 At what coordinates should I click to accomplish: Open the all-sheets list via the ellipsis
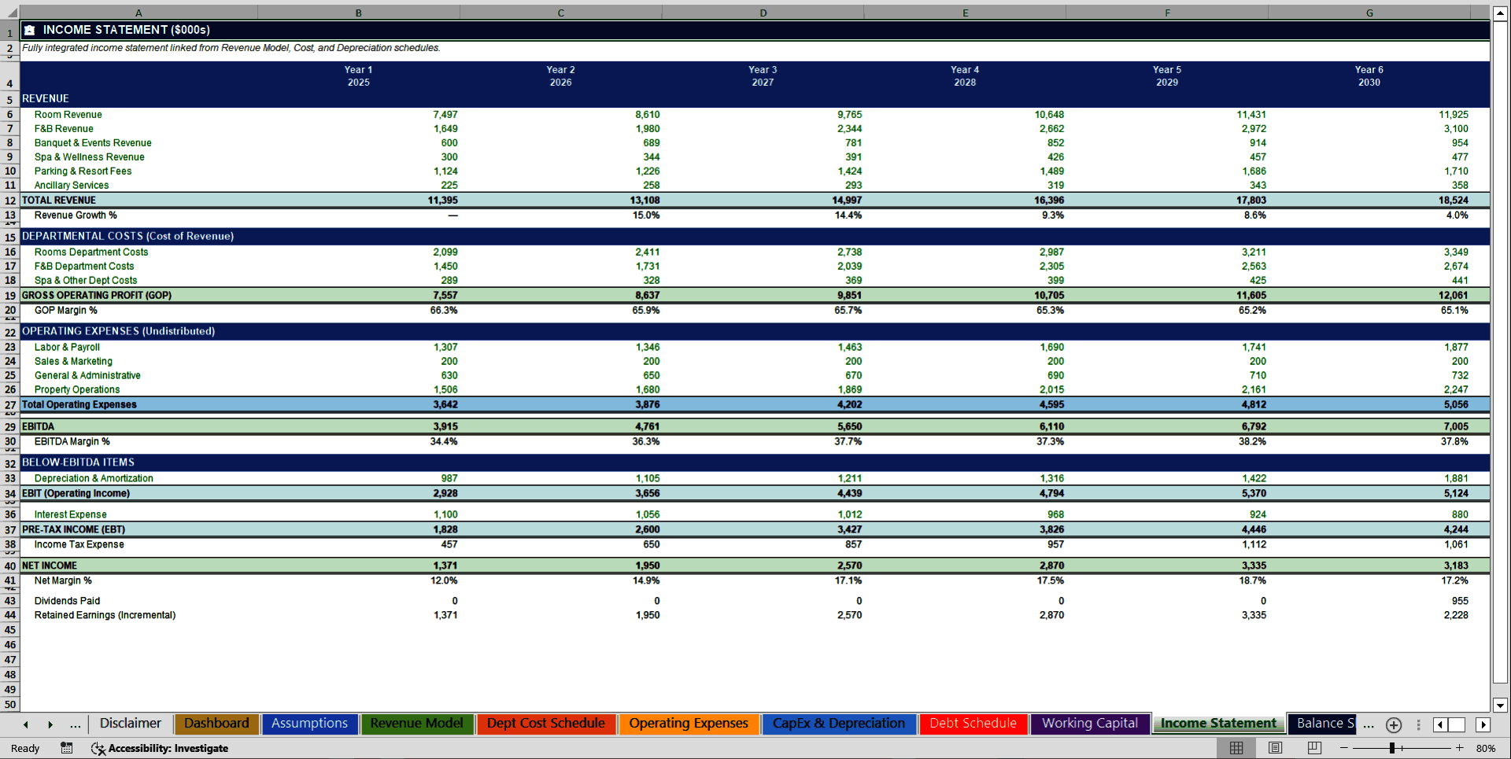click(76, 724)
